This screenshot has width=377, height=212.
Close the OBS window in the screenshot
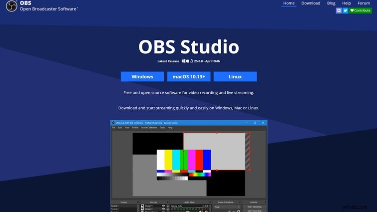coord(263,123)
